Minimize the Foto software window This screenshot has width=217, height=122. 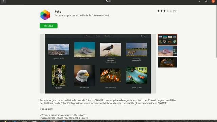[x=199, y=1]
